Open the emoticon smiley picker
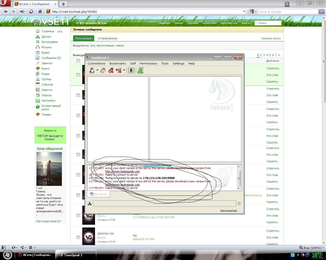 pos(239,203)
